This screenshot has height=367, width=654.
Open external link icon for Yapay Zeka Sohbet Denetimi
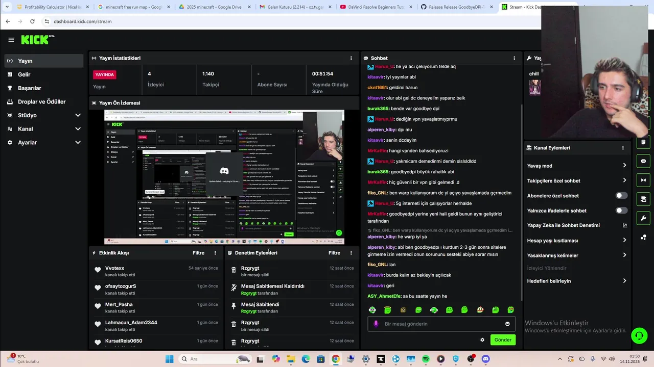coord(624,225)
